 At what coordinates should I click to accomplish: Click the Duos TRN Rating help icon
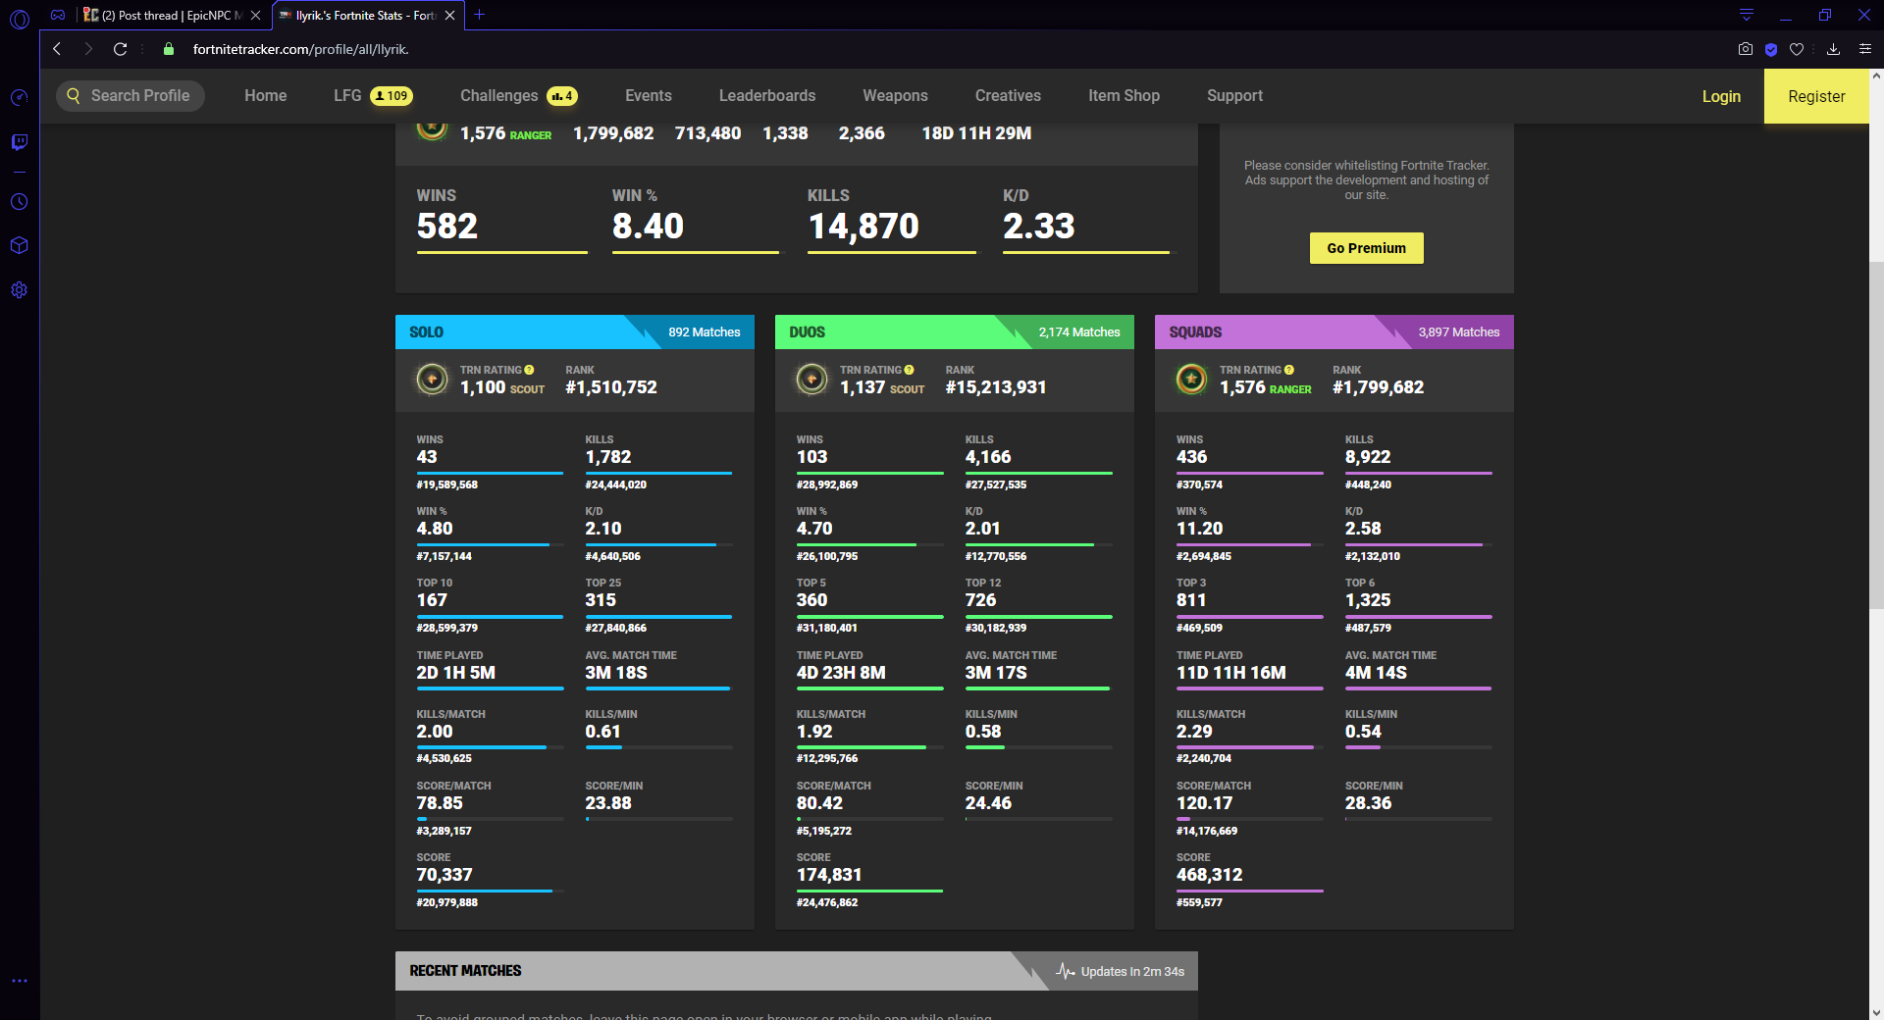[x=909, y=370]
